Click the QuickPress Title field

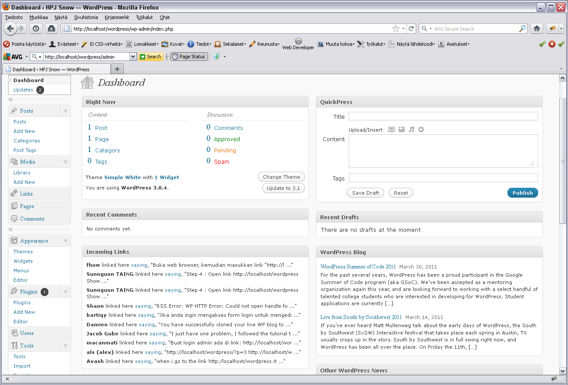443,116
